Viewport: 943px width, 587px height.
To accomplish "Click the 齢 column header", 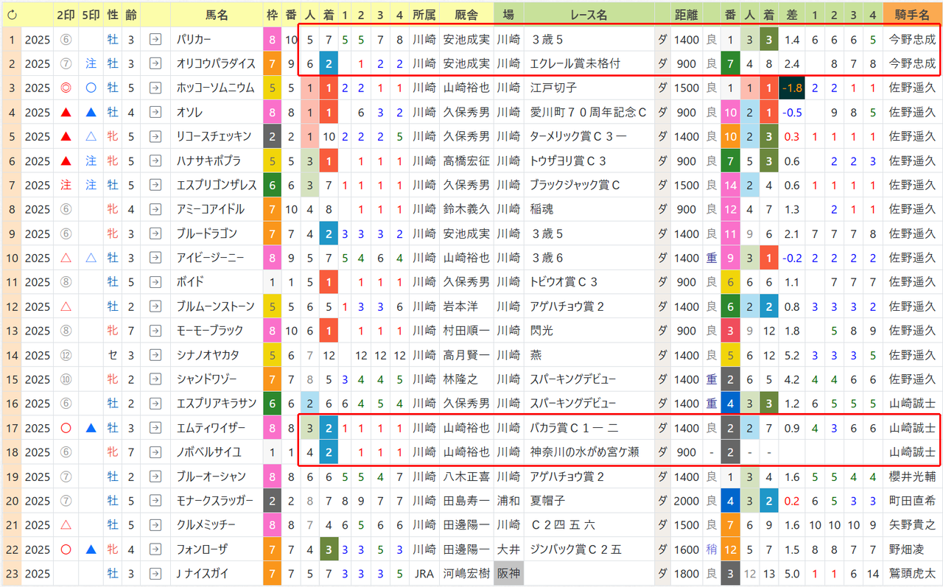I will [x=131, y=14].
